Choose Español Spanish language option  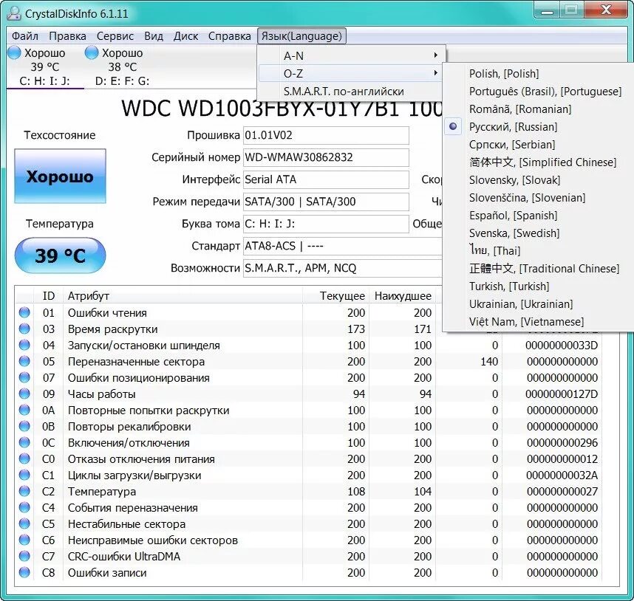coord(538,216)
